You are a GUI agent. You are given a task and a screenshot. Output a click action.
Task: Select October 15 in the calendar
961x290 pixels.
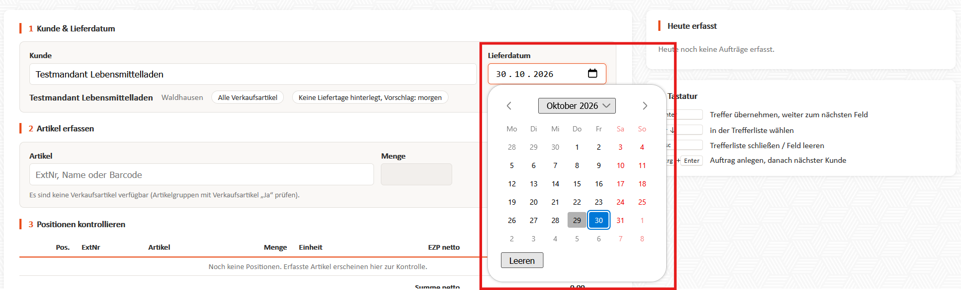click(577, 184)
